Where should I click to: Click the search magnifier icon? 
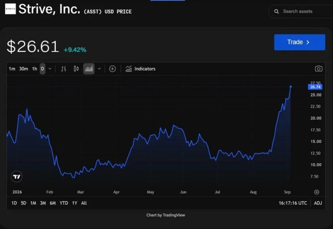pos(276,11)
